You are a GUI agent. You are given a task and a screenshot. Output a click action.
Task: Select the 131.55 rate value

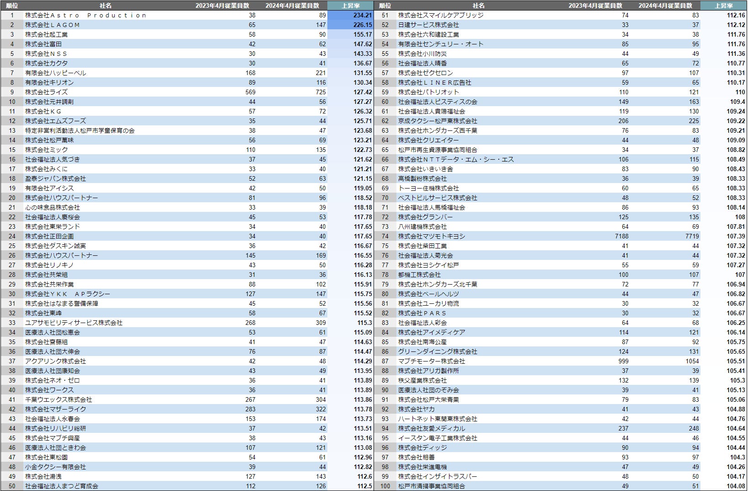click(x=363, y=73)
